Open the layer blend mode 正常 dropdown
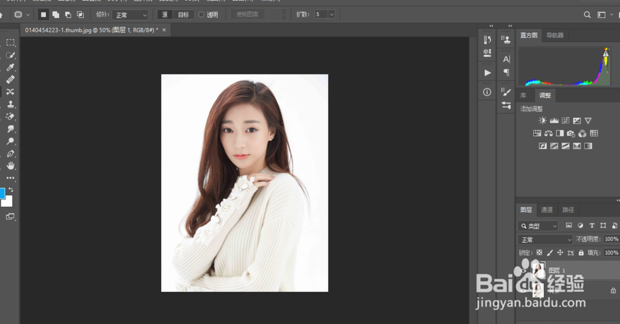 click(x=545, y=240)
